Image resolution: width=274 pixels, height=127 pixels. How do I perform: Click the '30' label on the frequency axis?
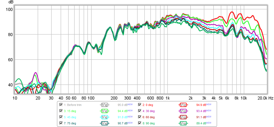click(x=51, y=98)
